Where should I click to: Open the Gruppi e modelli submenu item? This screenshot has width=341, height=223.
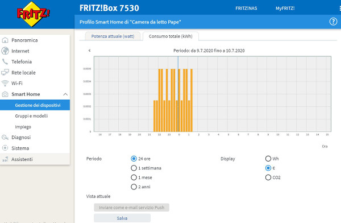31,116
